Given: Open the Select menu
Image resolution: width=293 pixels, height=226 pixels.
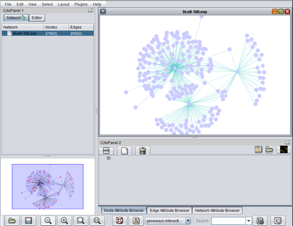Looking at the screenshot, I should coord(47,4).
